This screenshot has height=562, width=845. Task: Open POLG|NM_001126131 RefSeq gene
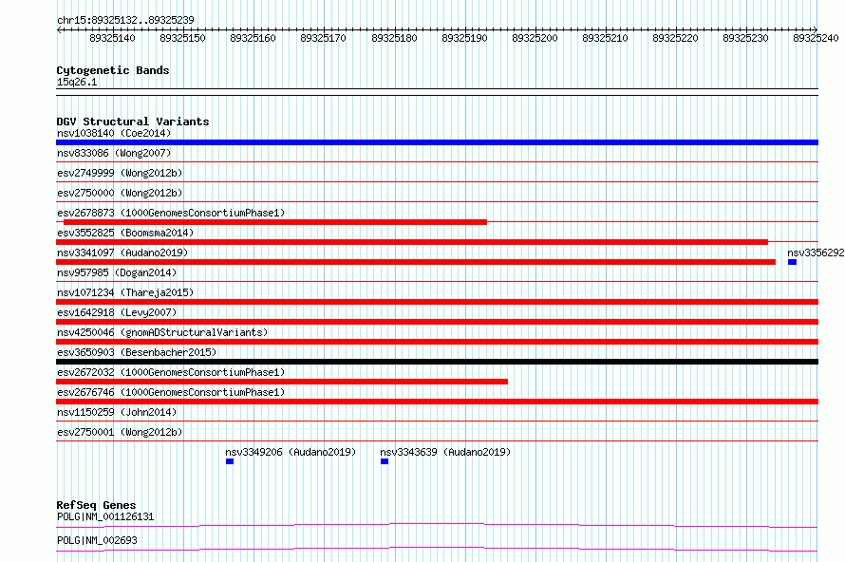pyautogui.click(x=105, y=516)
